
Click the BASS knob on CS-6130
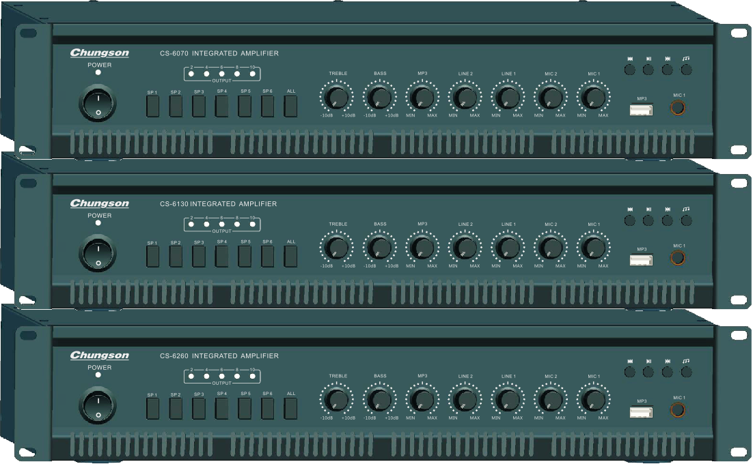(x=379, y=248)
